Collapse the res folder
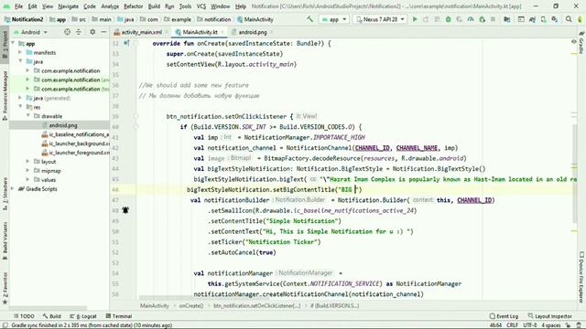Image resolution: width=586 pixels, height=329 pixels. pyautogui.click(x=20, y=107)
